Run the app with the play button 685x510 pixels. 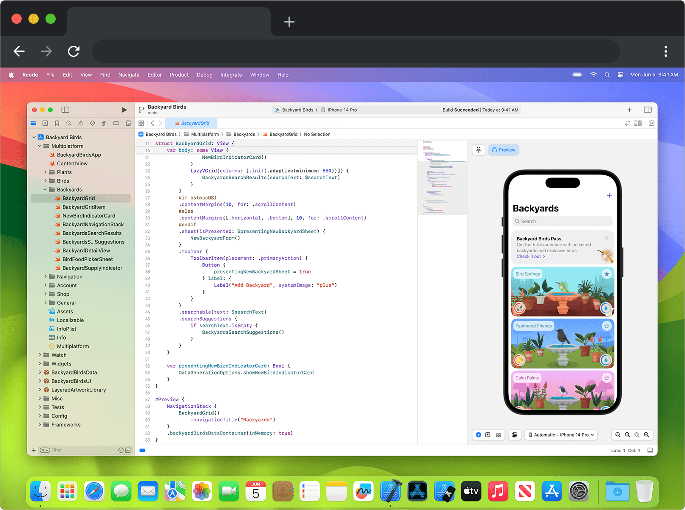pyautogui.click(x=124, y=110)
